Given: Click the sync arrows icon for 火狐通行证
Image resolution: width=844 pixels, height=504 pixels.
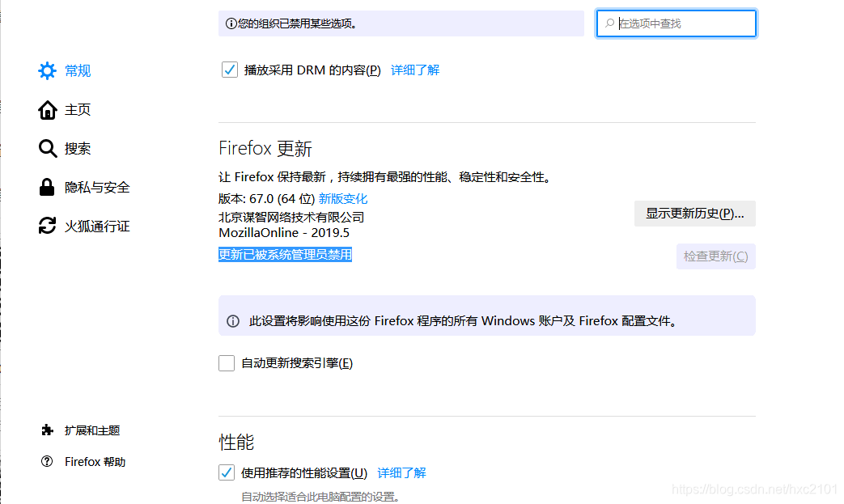Looking at the screenshot, I should click(48, 226).
